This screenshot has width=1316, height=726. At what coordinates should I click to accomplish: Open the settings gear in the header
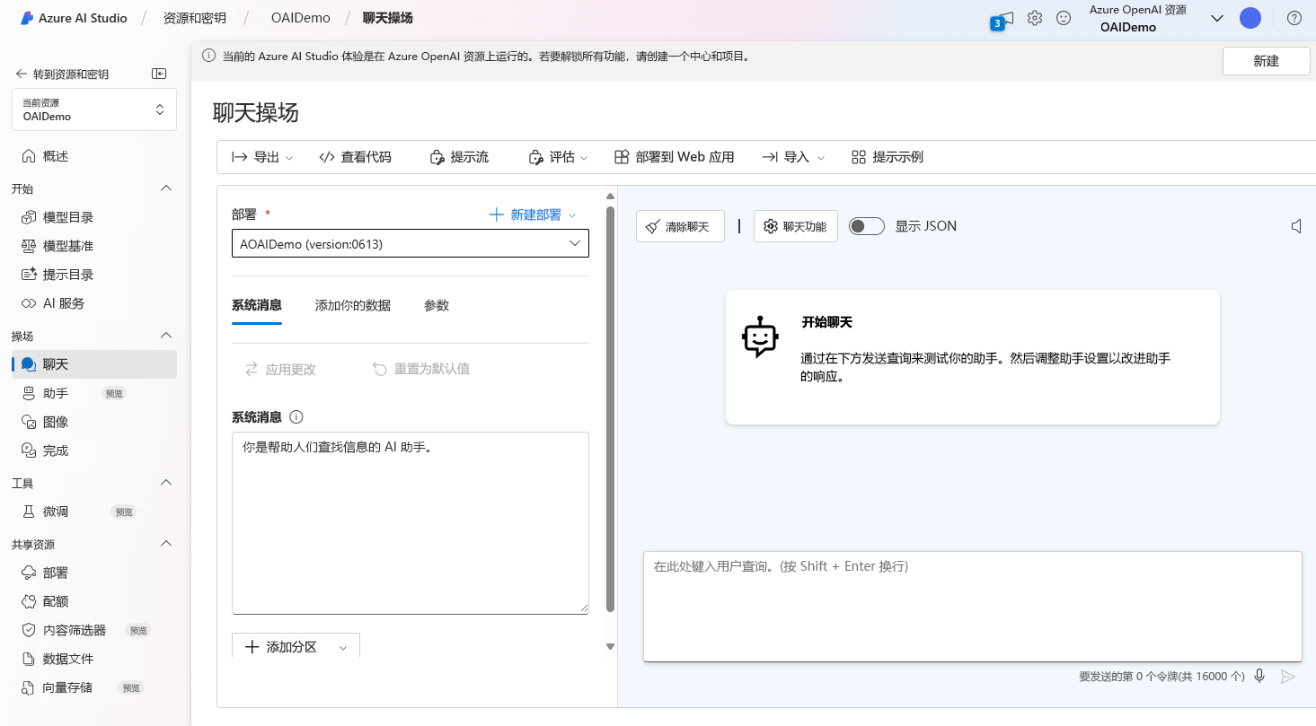pyautogui.click(x=1035, y=18)
